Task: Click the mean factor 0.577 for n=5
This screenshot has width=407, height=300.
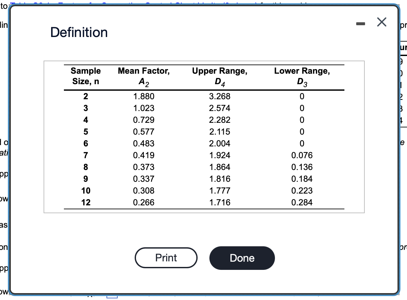Action: 143,132
